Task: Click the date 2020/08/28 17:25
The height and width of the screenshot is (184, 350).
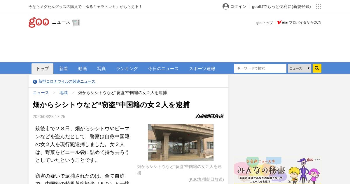Action: click(x=49, y=117)
